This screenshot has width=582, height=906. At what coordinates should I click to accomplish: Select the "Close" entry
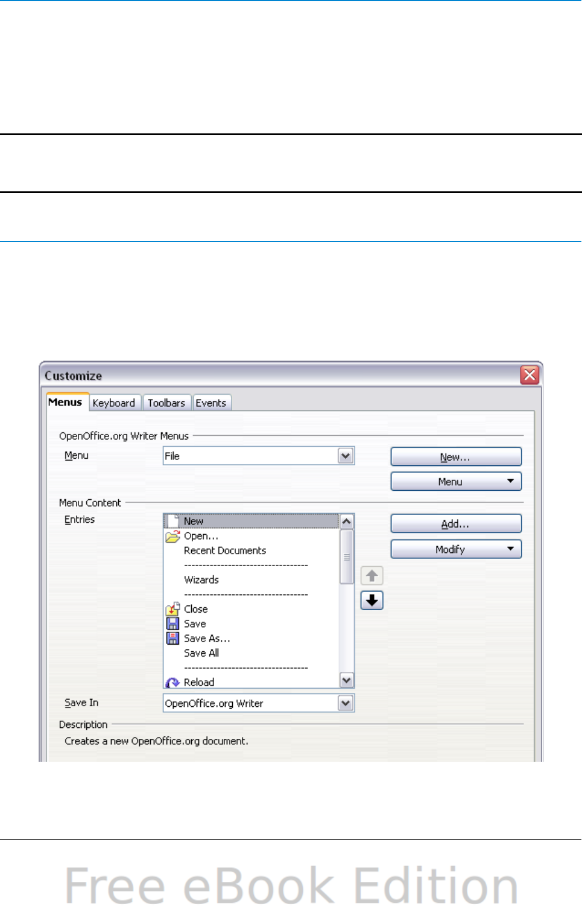tap(251, 609)
